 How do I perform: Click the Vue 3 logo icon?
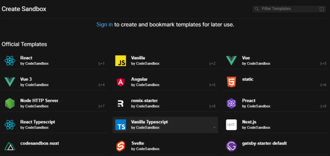(x=10, y=82)
